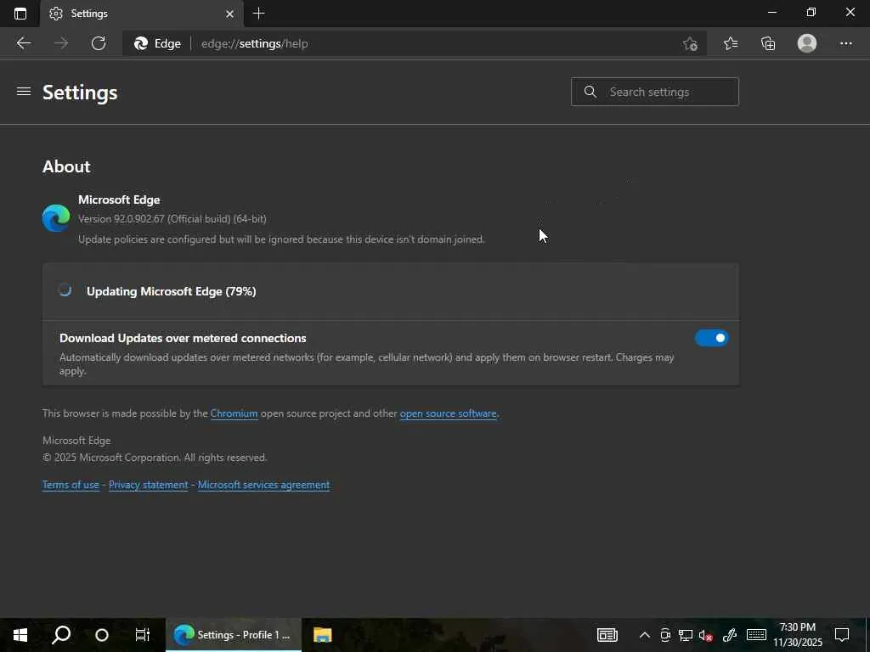The height and width of the screenshot is (652, 870).
Task: Click the updating progress spinner
Action: tap(65, 290)
